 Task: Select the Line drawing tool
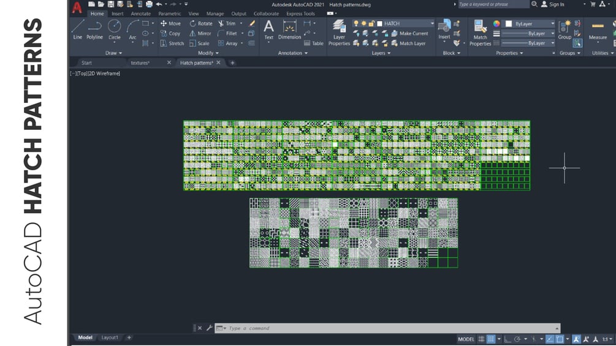[x=77, y=29]
